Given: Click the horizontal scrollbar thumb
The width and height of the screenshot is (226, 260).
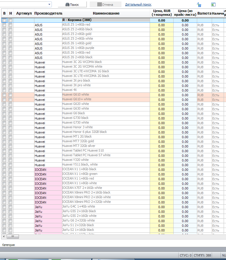Looking at the screenshot, I should tap(13, 236).
